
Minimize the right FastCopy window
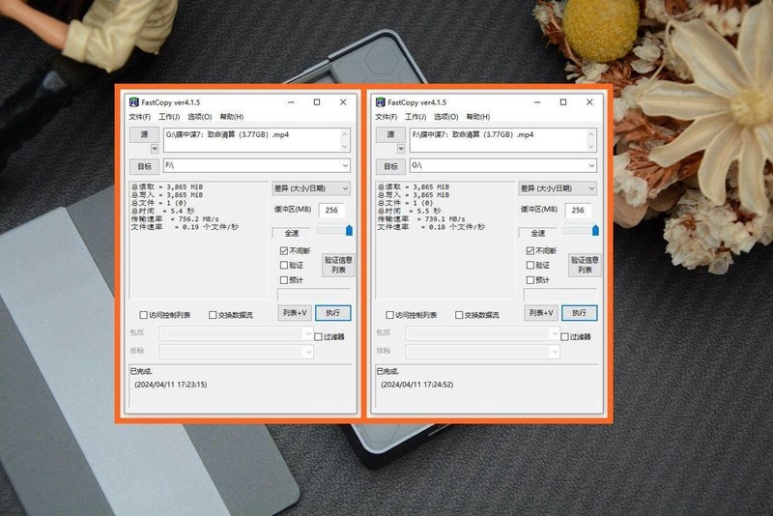click(x=537, y=102)
